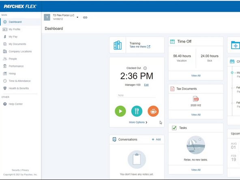240x180 pixels.
Task: Click the clipboard illustration in Conversations
Action: pyautogui.click(x=137, y=159)
